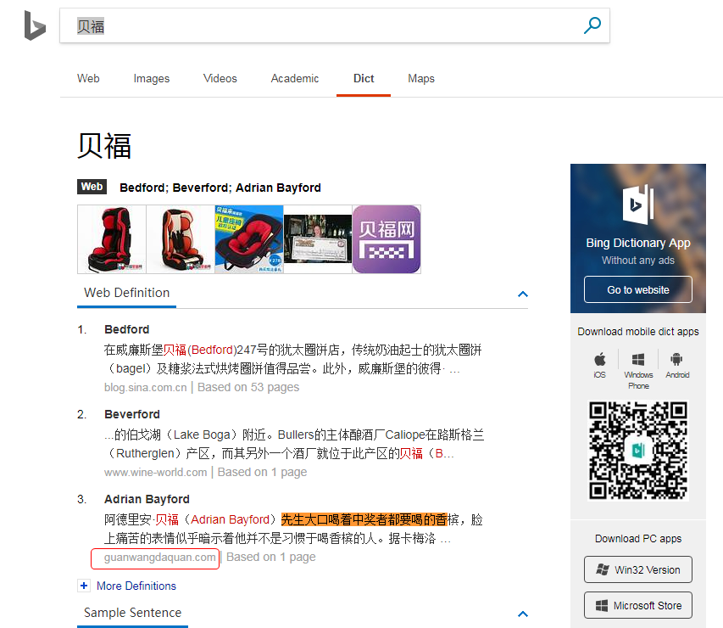This screenshot has height=628, width=723.
Task: Open the Beverford definition
Action: point(132,415)
